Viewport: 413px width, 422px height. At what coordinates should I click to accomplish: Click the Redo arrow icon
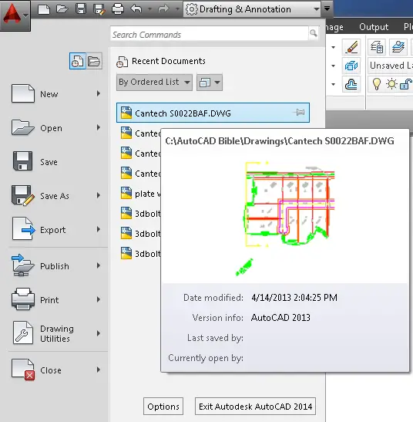(163, 9)
